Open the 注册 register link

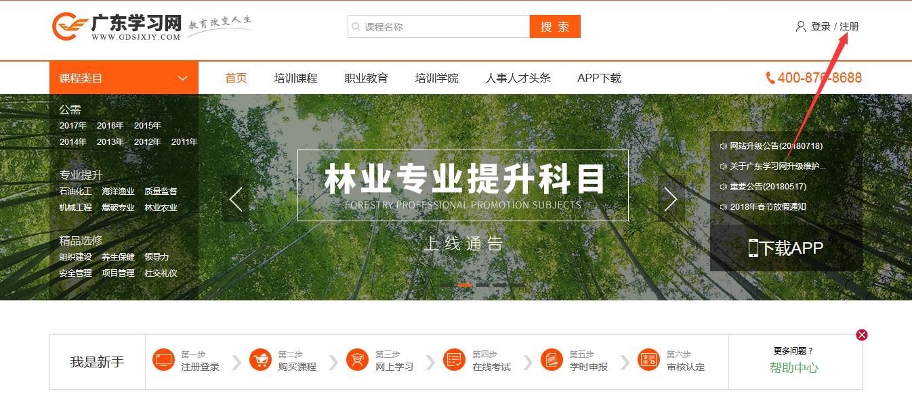pyautogui.click(x=849, y=26)
